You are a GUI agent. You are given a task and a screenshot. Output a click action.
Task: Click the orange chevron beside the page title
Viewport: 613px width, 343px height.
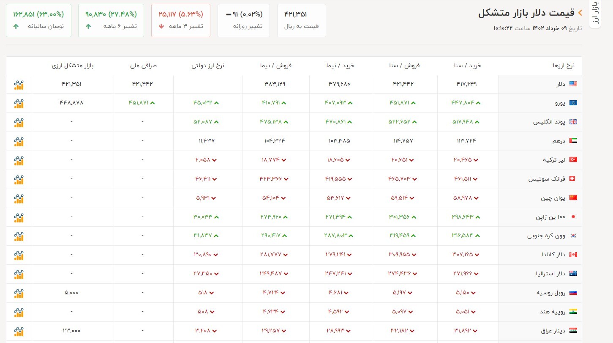pyautogui.click(x=580, y=13)
